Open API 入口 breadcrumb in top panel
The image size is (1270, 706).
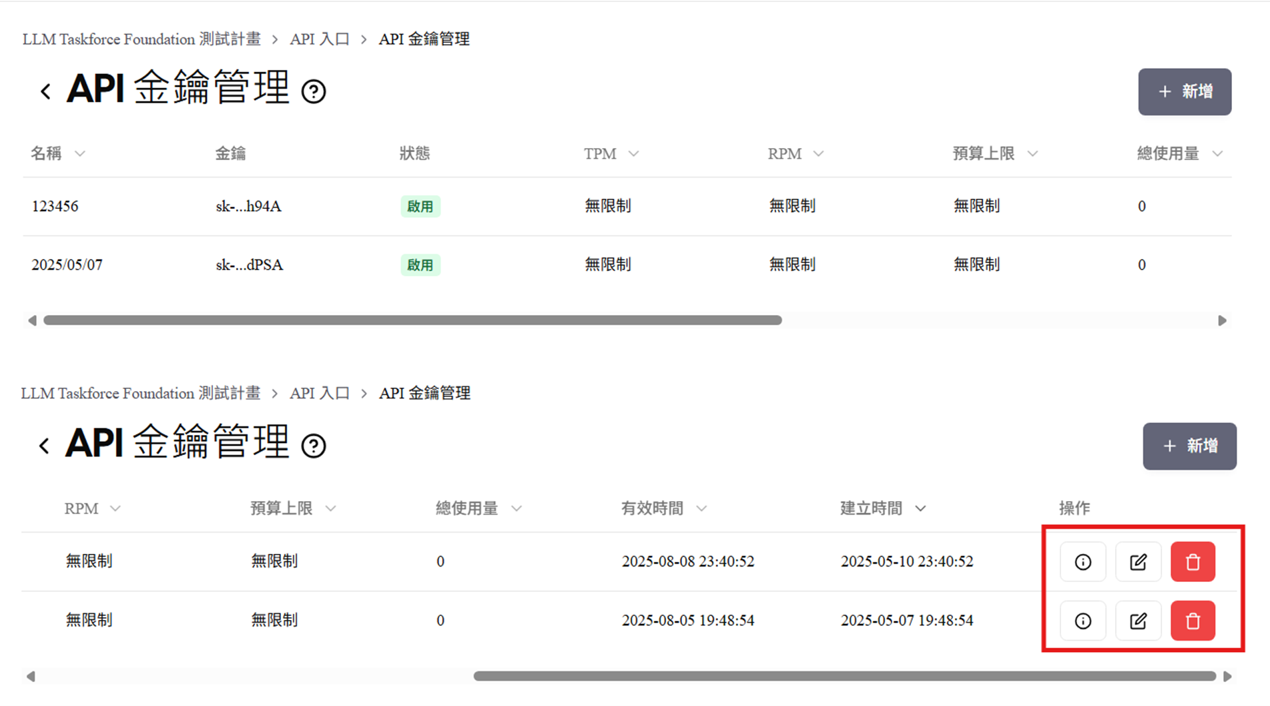click(x=320, y=39)
